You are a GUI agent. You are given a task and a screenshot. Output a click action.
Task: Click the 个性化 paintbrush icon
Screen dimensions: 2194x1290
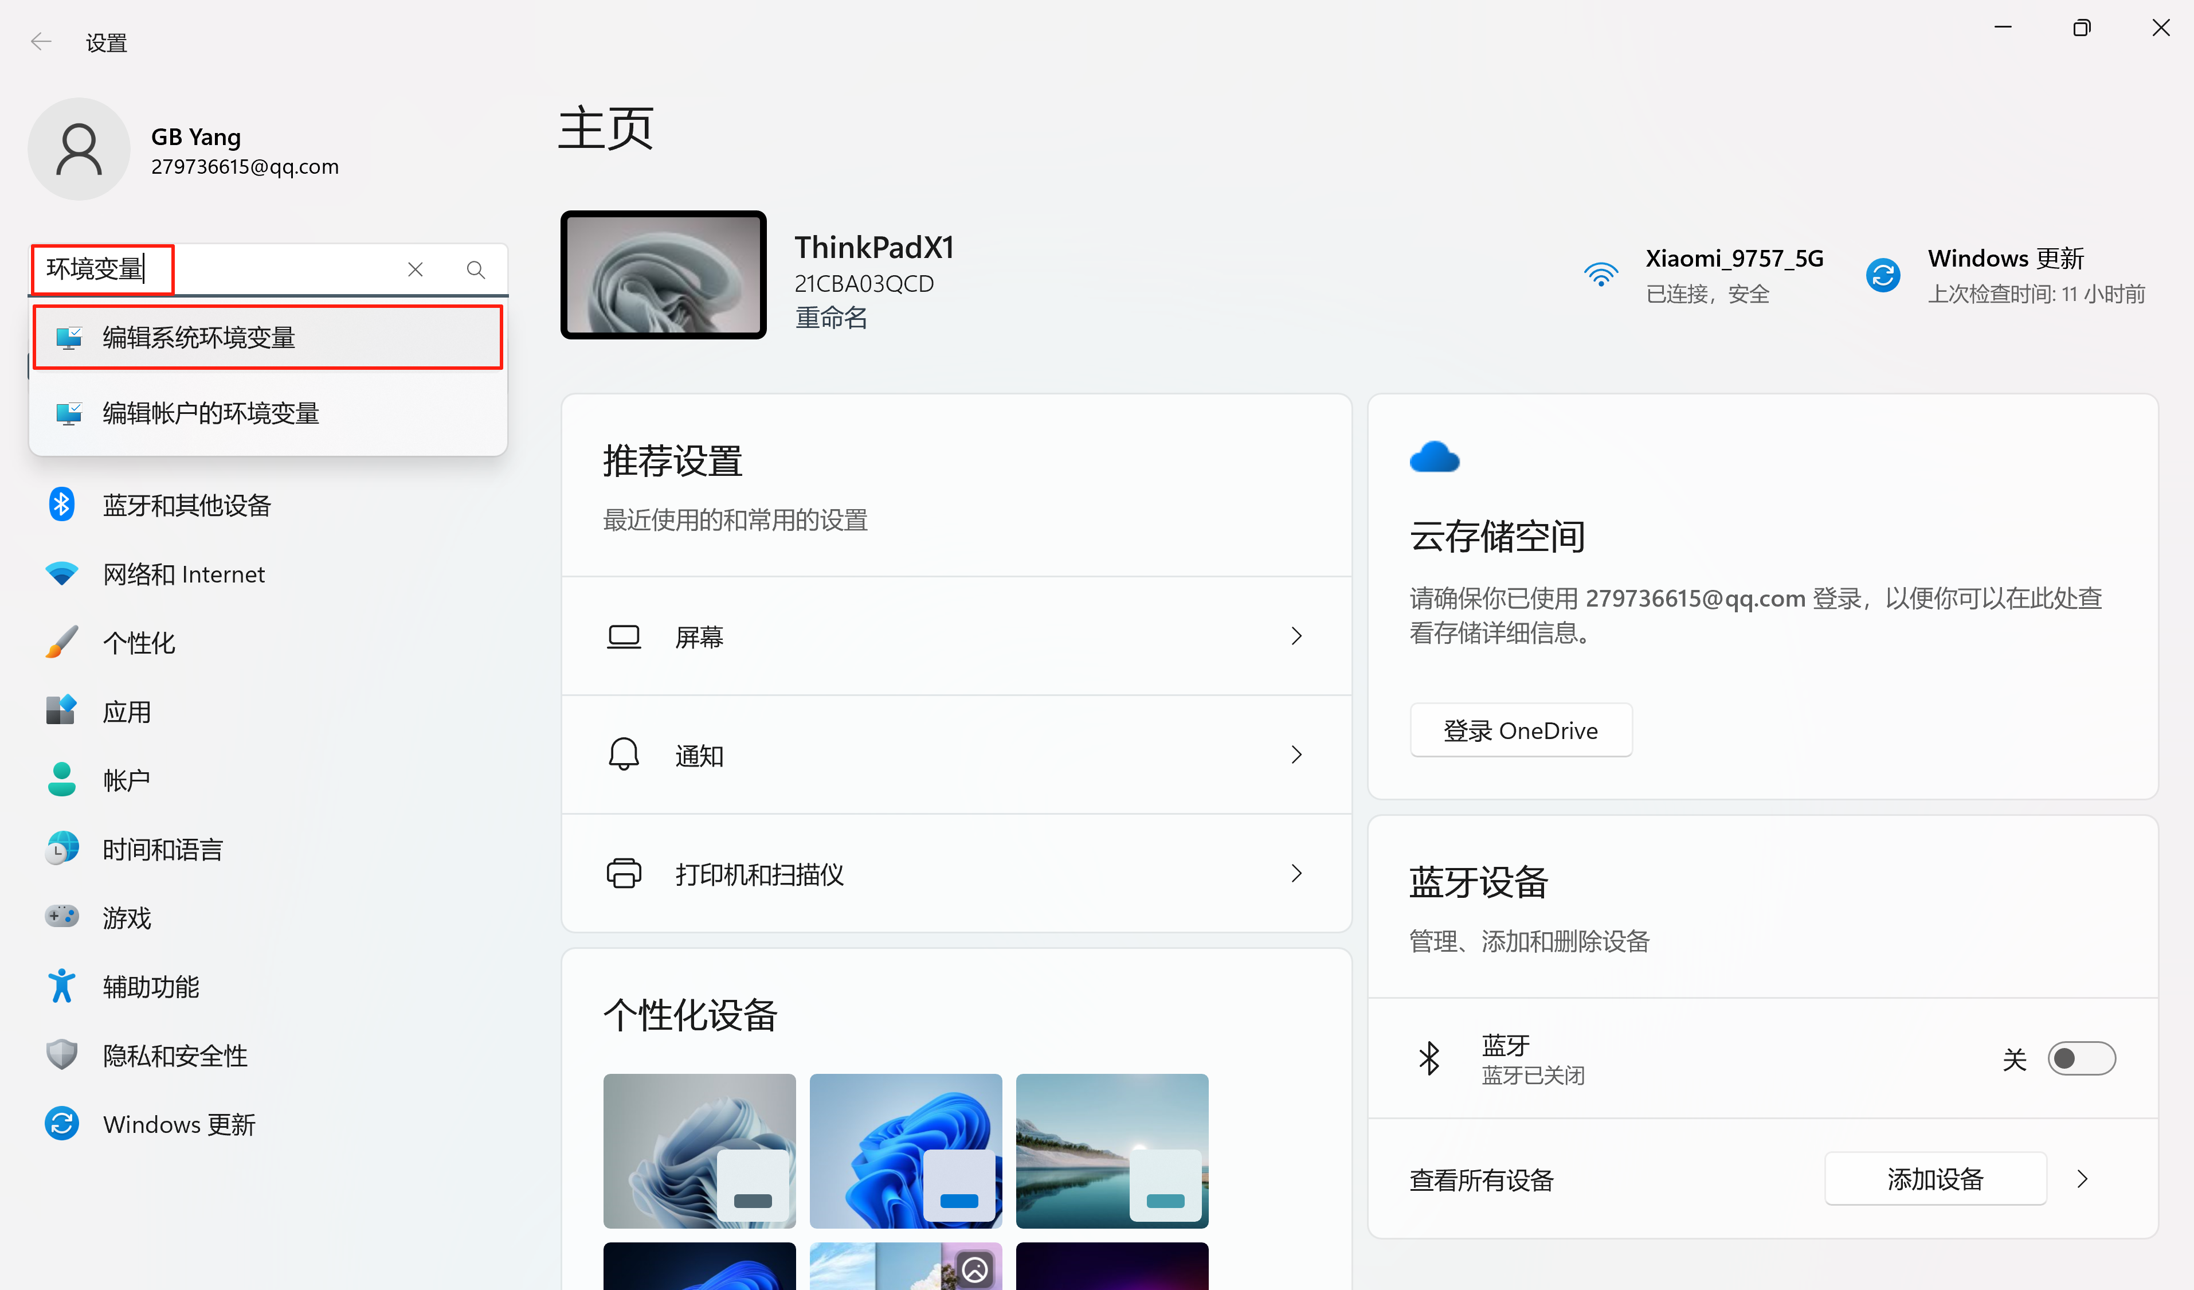(61, 642)
